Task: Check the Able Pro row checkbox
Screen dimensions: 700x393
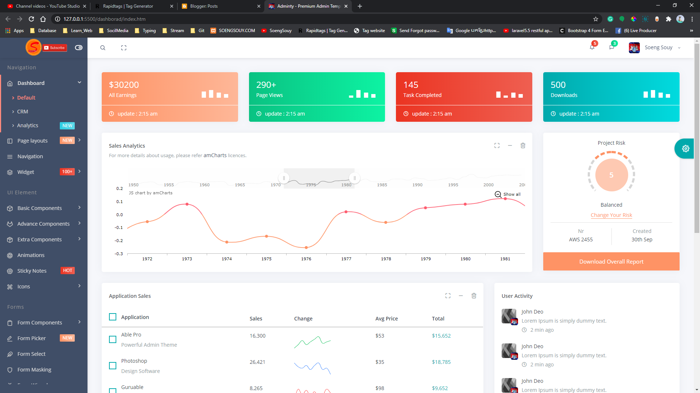Action: tap(113, 339)
